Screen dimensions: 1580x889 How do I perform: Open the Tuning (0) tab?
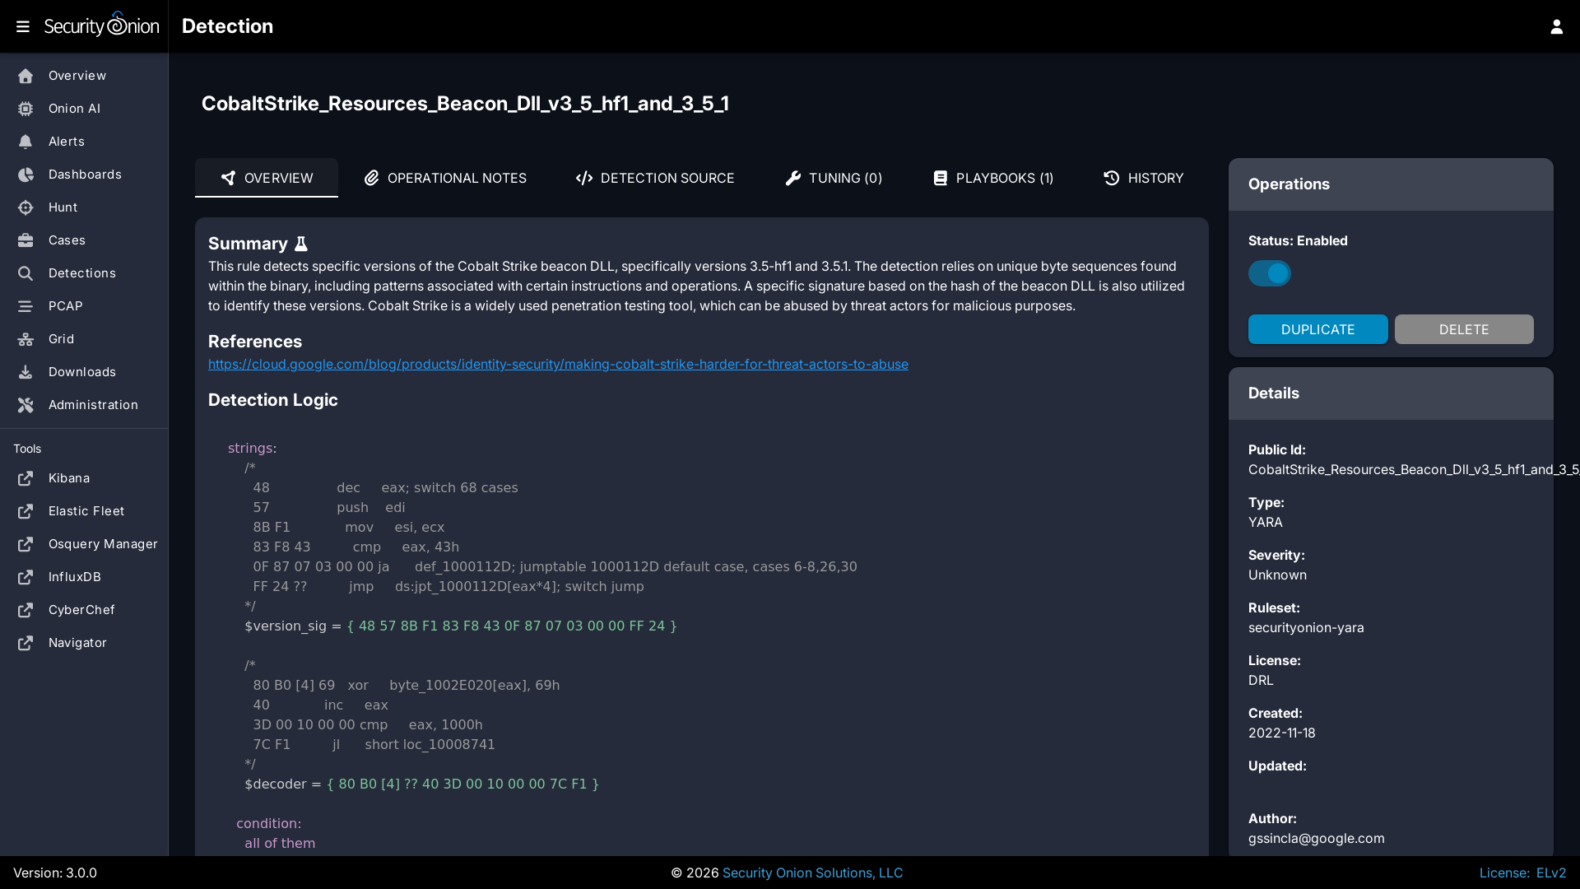pyautogui.click(x=834, y=178)
